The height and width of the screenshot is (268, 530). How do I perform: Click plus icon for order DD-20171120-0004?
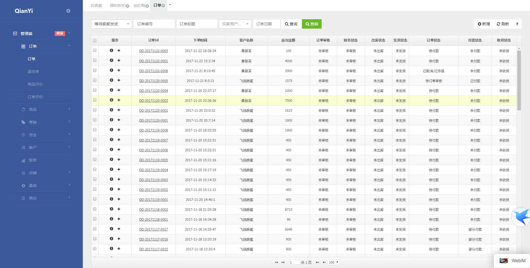119,90
